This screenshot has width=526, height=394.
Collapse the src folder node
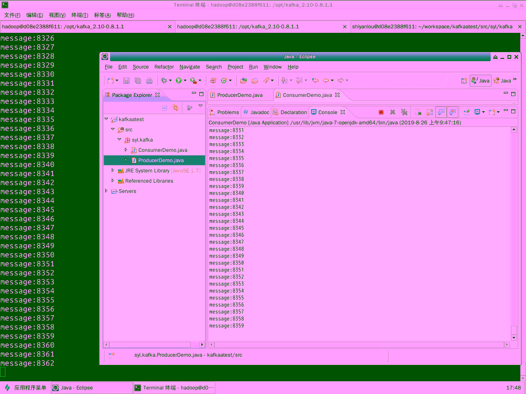click(x=113, y=129)
